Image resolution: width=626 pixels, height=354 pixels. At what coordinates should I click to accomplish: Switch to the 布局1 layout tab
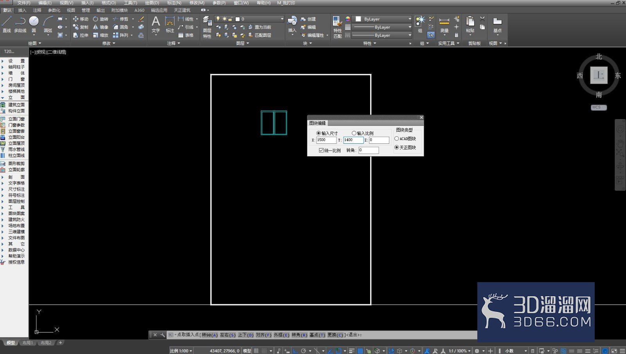[27, 343]
